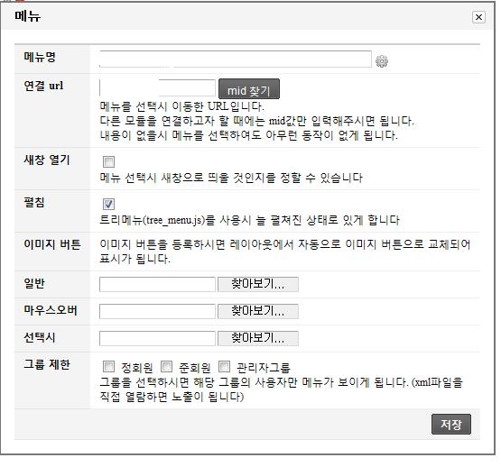Enable the 새창 열기 checkbox
Image resolution: width=501 pixels, height=467 pixels.
pos(108,161)
